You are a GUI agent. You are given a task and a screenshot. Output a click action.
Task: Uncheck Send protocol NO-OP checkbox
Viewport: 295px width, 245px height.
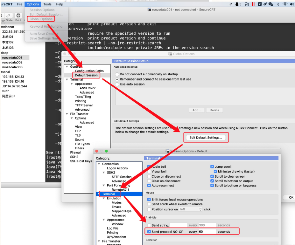(x=149, y=232)
